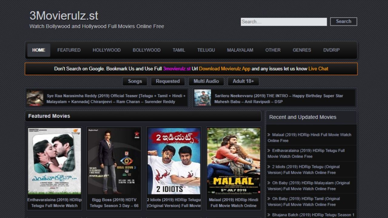Click the Songs button
This screenshot has width=388, height=218.
click(x=135, y=81)
